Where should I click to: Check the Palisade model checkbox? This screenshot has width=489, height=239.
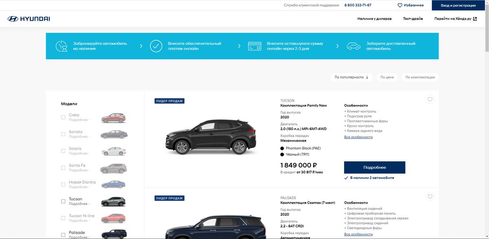coord(63,235)
